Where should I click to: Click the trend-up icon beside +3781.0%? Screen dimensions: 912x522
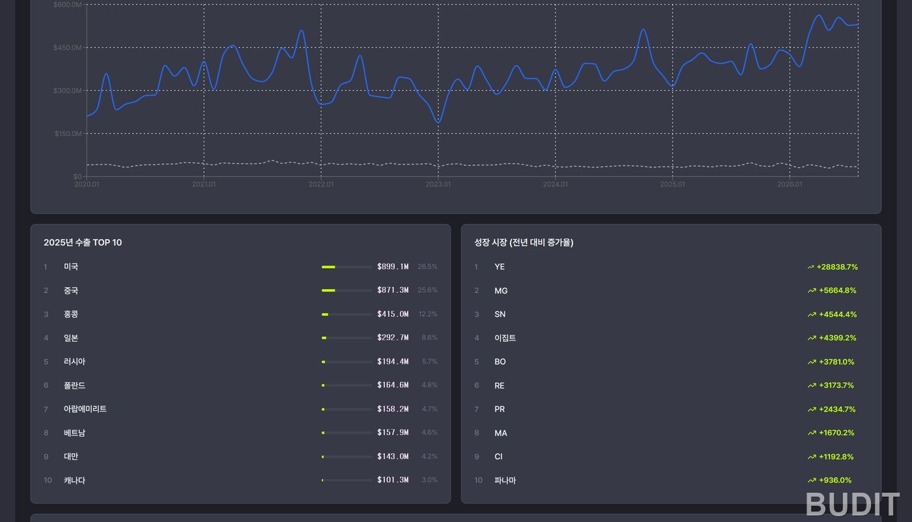(812, 362)
